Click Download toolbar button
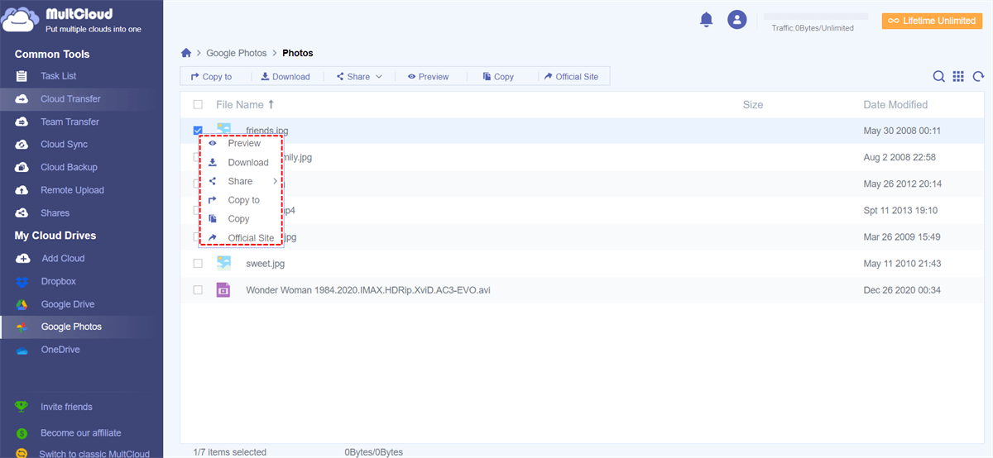Screen dimensions: 993x458 pyautogui.click(x=285, y=77)
